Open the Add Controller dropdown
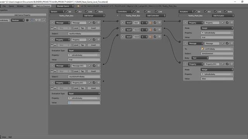248x139 pixels. point(156,15)
